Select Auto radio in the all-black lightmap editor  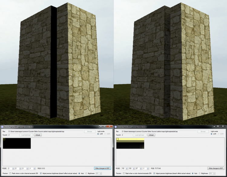[x=79, y=173]
